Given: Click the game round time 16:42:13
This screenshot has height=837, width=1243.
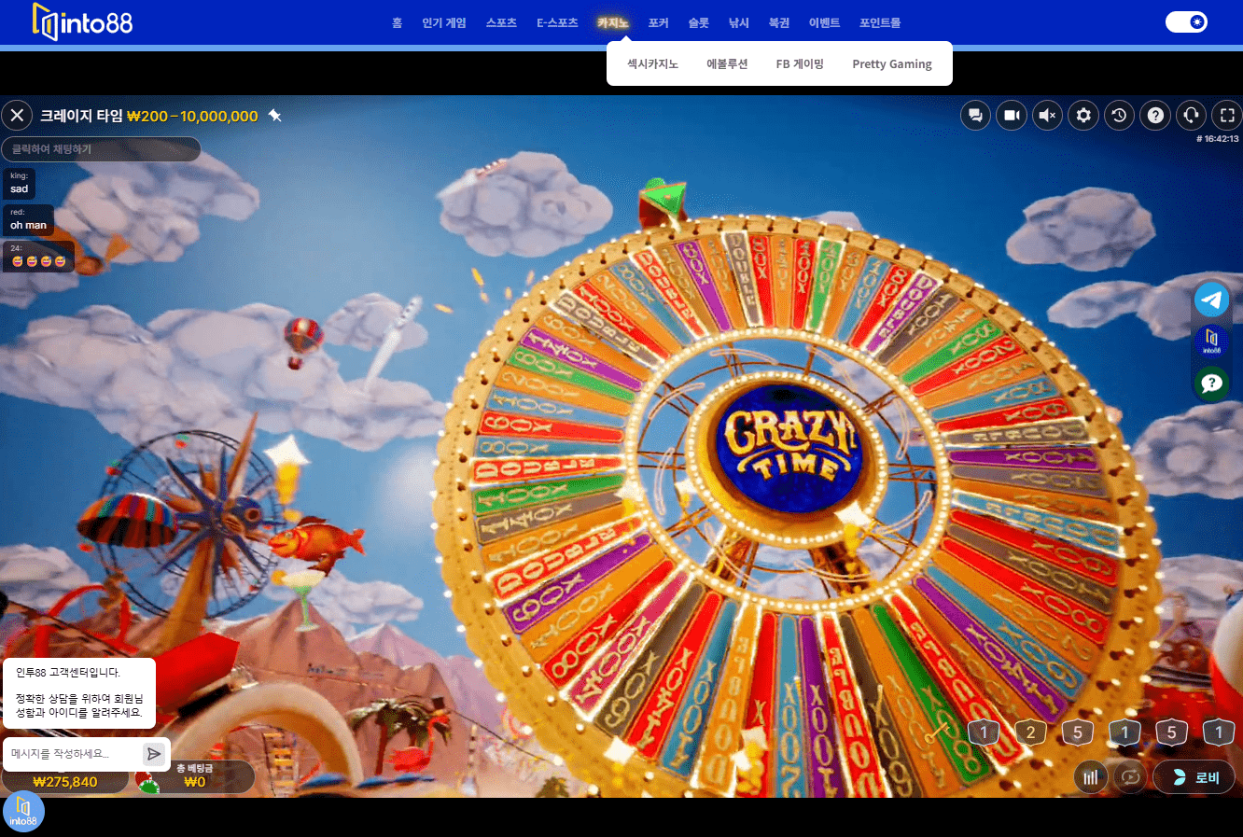Looking at the screenshot, I should click(1218, 139).
